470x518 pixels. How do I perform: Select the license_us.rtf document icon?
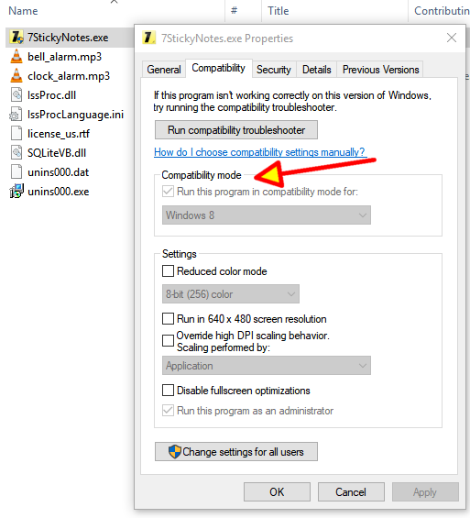(x=16, y=134)
